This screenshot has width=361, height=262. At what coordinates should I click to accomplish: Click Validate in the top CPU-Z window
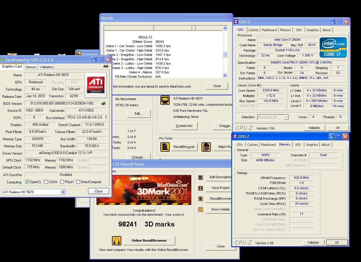click(x=314, y=128)
